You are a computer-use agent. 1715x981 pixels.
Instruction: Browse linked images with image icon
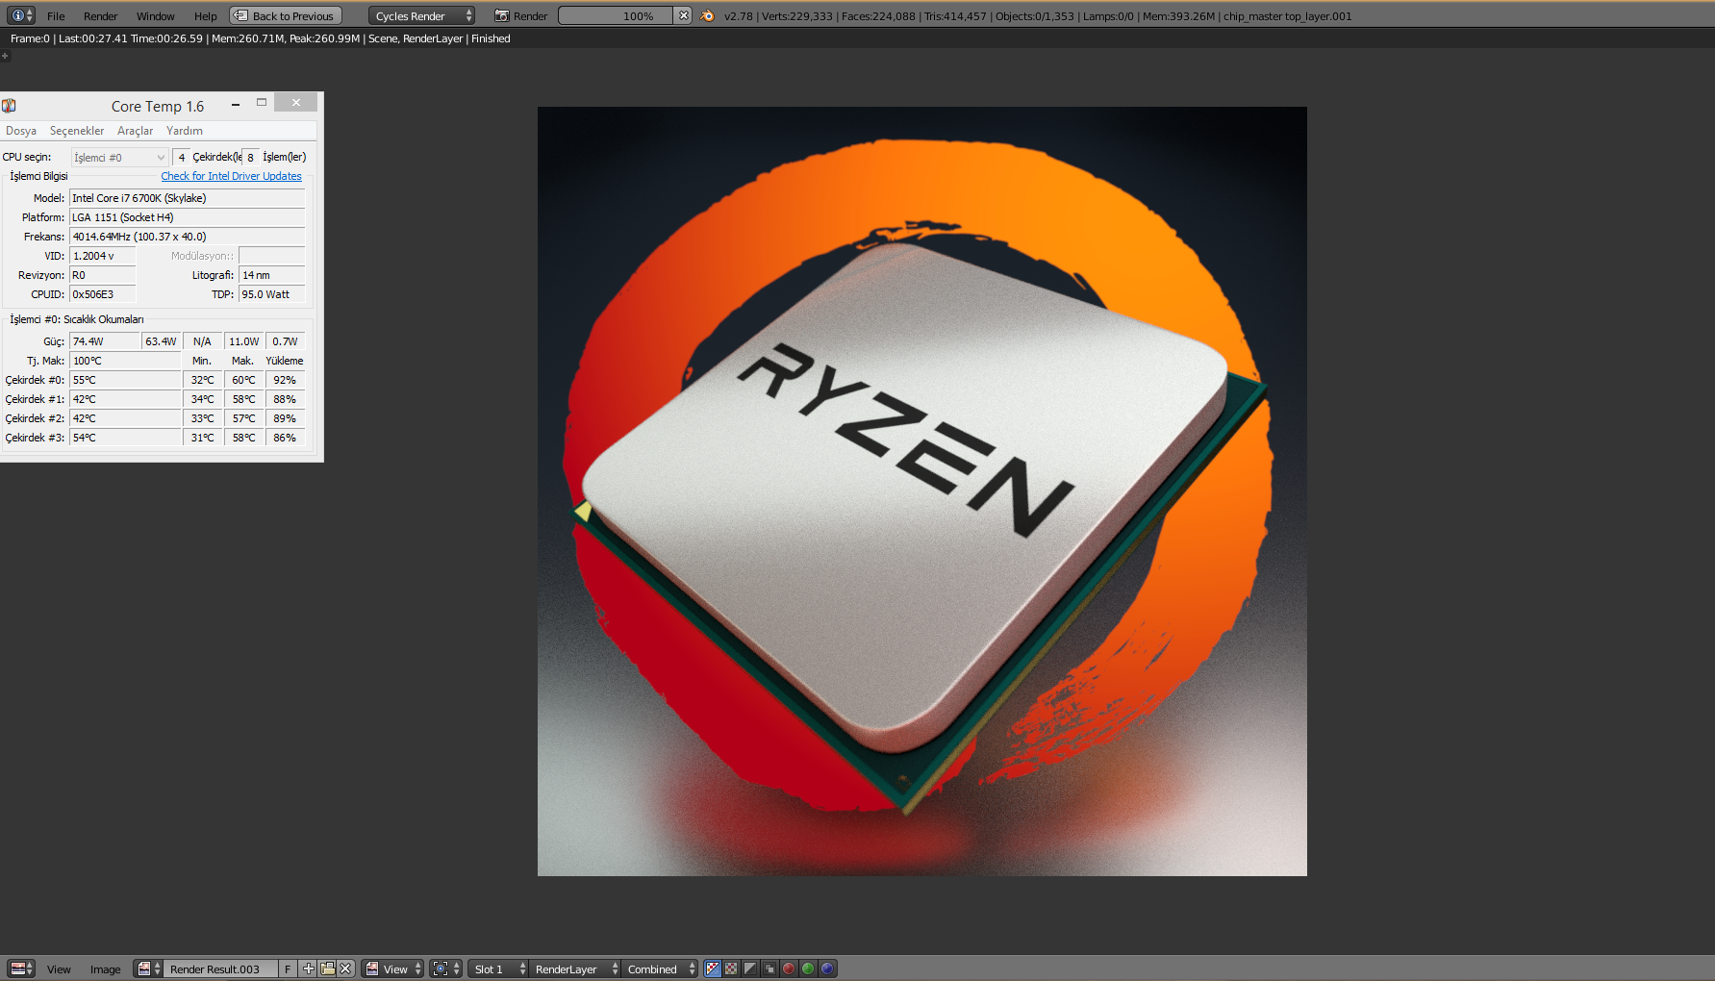[x=148, y=968]
